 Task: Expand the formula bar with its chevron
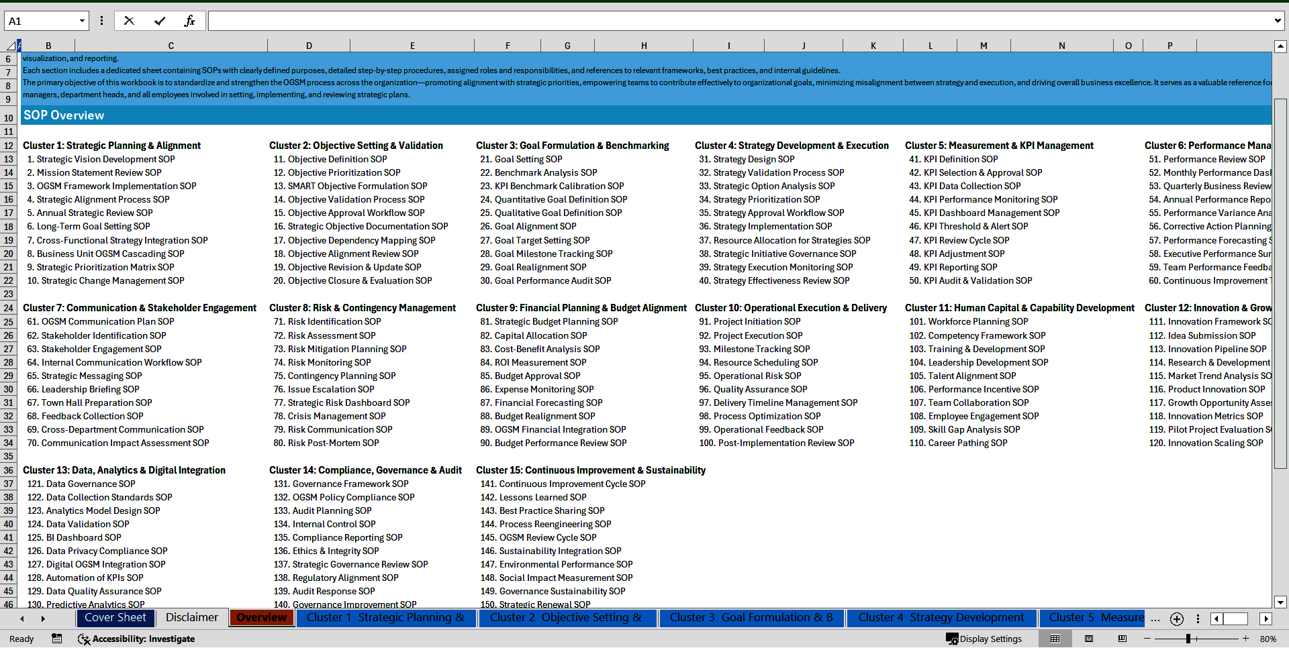(1278, 20)
